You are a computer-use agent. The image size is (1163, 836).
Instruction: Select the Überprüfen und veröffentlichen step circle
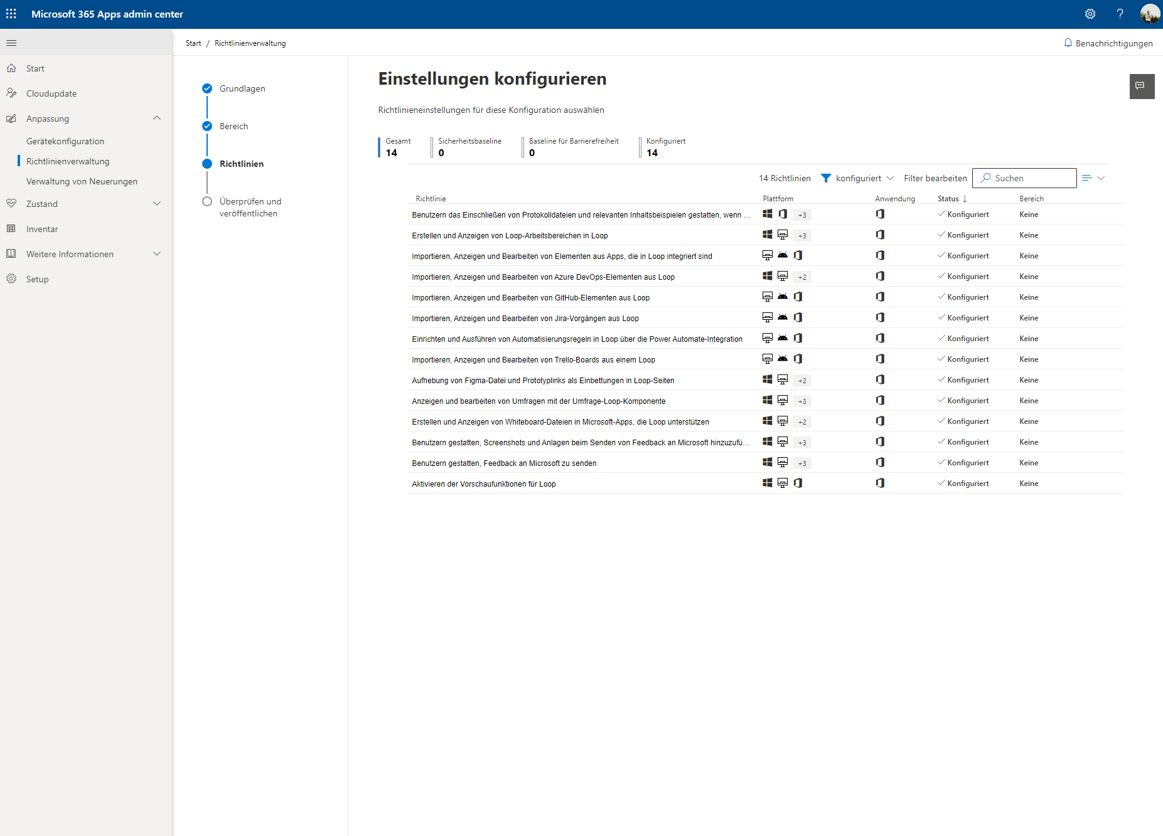point(207,201)
